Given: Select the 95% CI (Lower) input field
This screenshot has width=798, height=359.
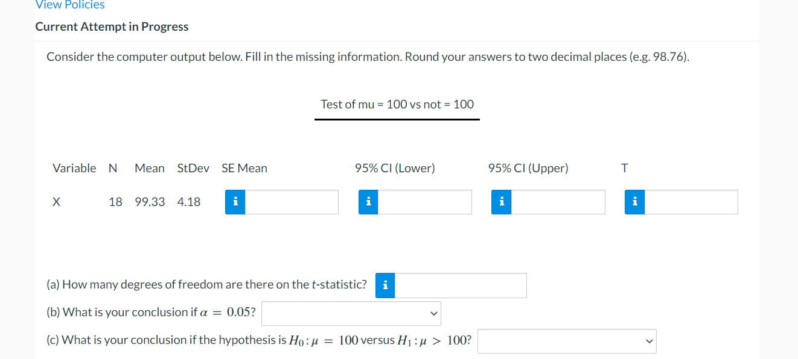Looking at the screenshot, I should [425, 202].
